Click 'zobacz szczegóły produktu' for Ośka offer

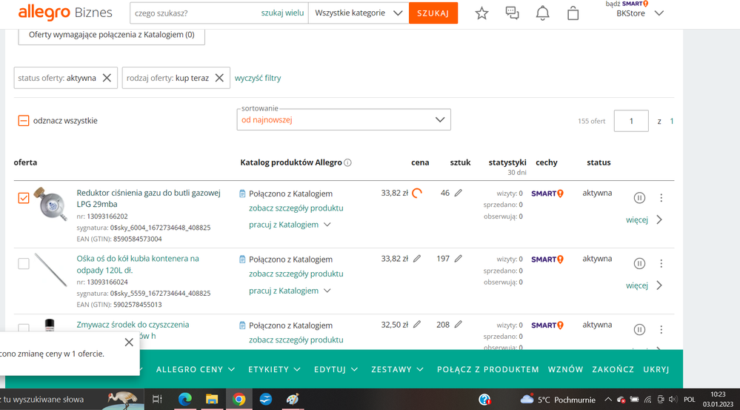pos(296,274)
